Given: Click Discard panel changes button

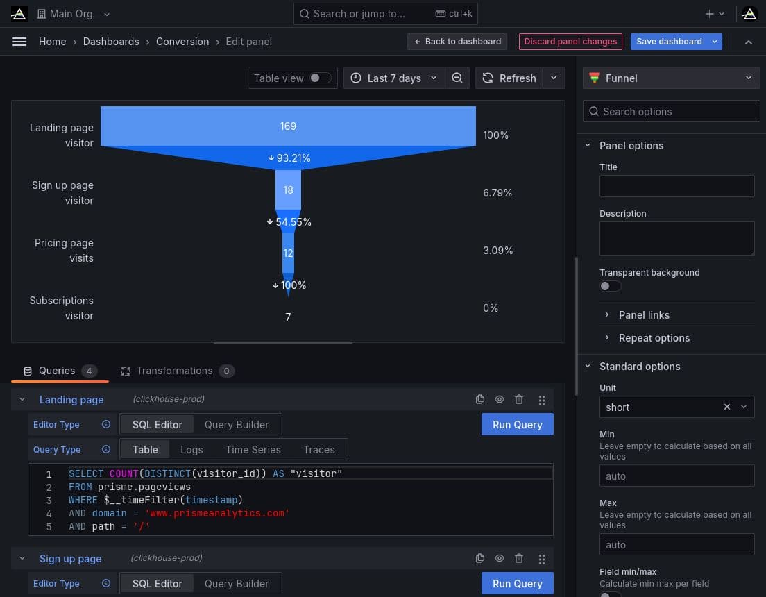Looking at the screenshot, I should coord(570,42).
